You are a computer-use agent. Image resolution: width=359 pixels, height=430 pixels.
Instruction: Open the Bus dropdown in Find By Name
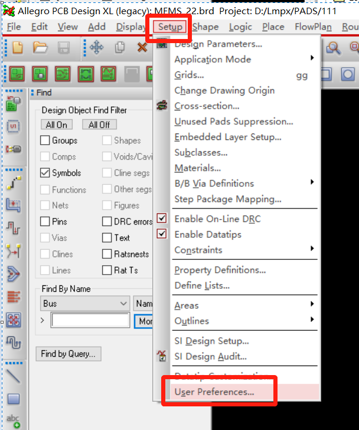pyautogui.click(x=85, y=304)
